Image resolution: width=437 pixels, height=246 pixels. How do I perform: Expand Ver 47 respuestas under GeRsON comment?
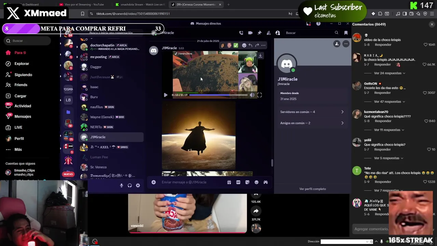[x=390, y=101]
